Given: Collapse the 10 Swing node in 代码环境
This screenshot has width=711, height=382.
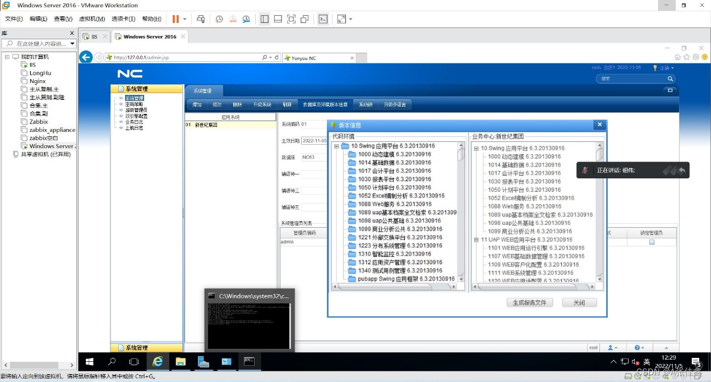Looking at the screenshot, I should pyautogui.click(x=336, y=146).
